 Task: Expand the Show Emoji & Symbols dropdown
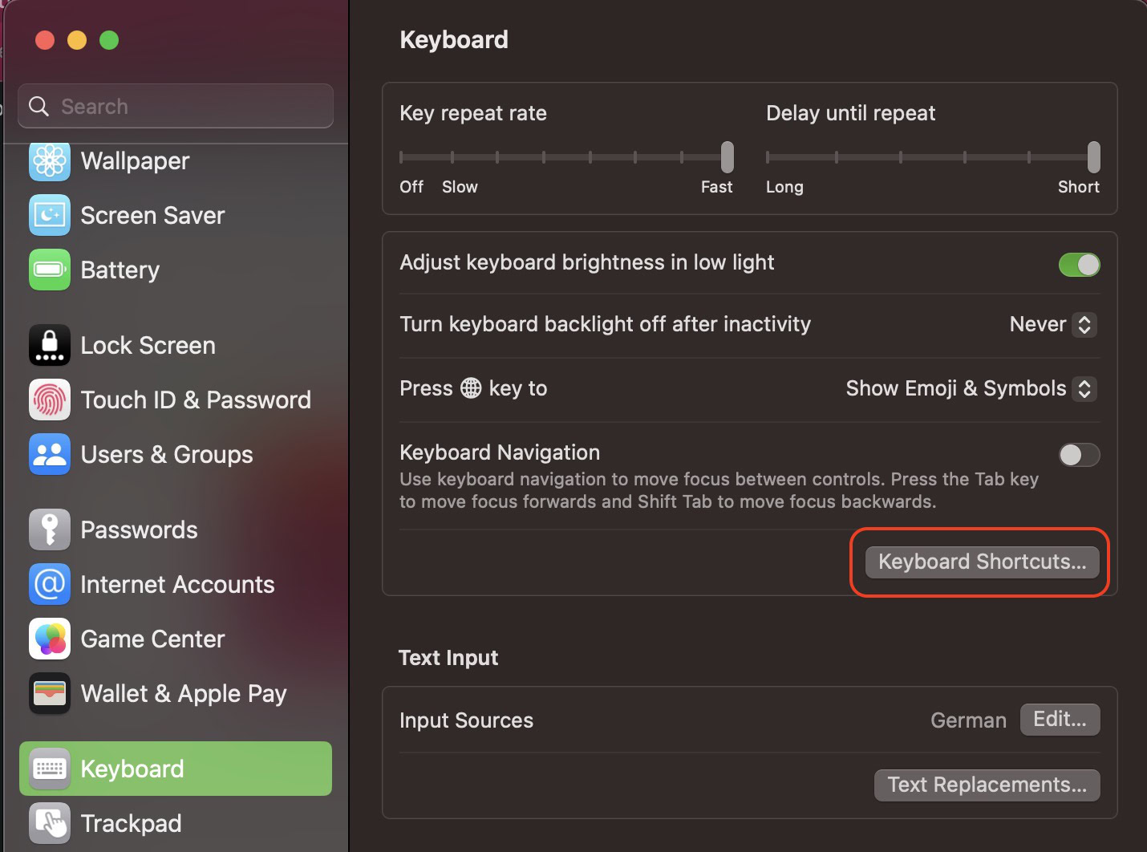(x=971, y=388)
